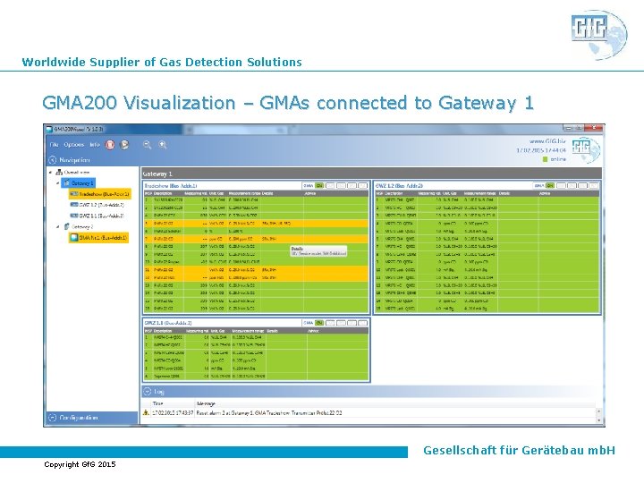Click GMA Nr.1 device icon in tree
644x483 pixels.
[74, 237]
